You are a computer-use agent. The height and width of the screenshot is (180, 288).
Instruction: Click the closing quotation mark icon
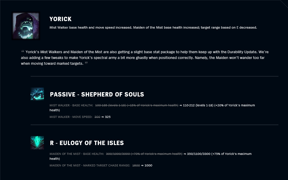point(86,63)
